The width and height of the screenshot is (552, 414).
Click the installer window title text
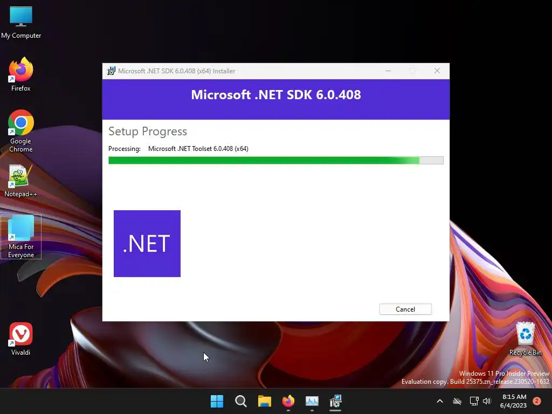tap(176, 71)
